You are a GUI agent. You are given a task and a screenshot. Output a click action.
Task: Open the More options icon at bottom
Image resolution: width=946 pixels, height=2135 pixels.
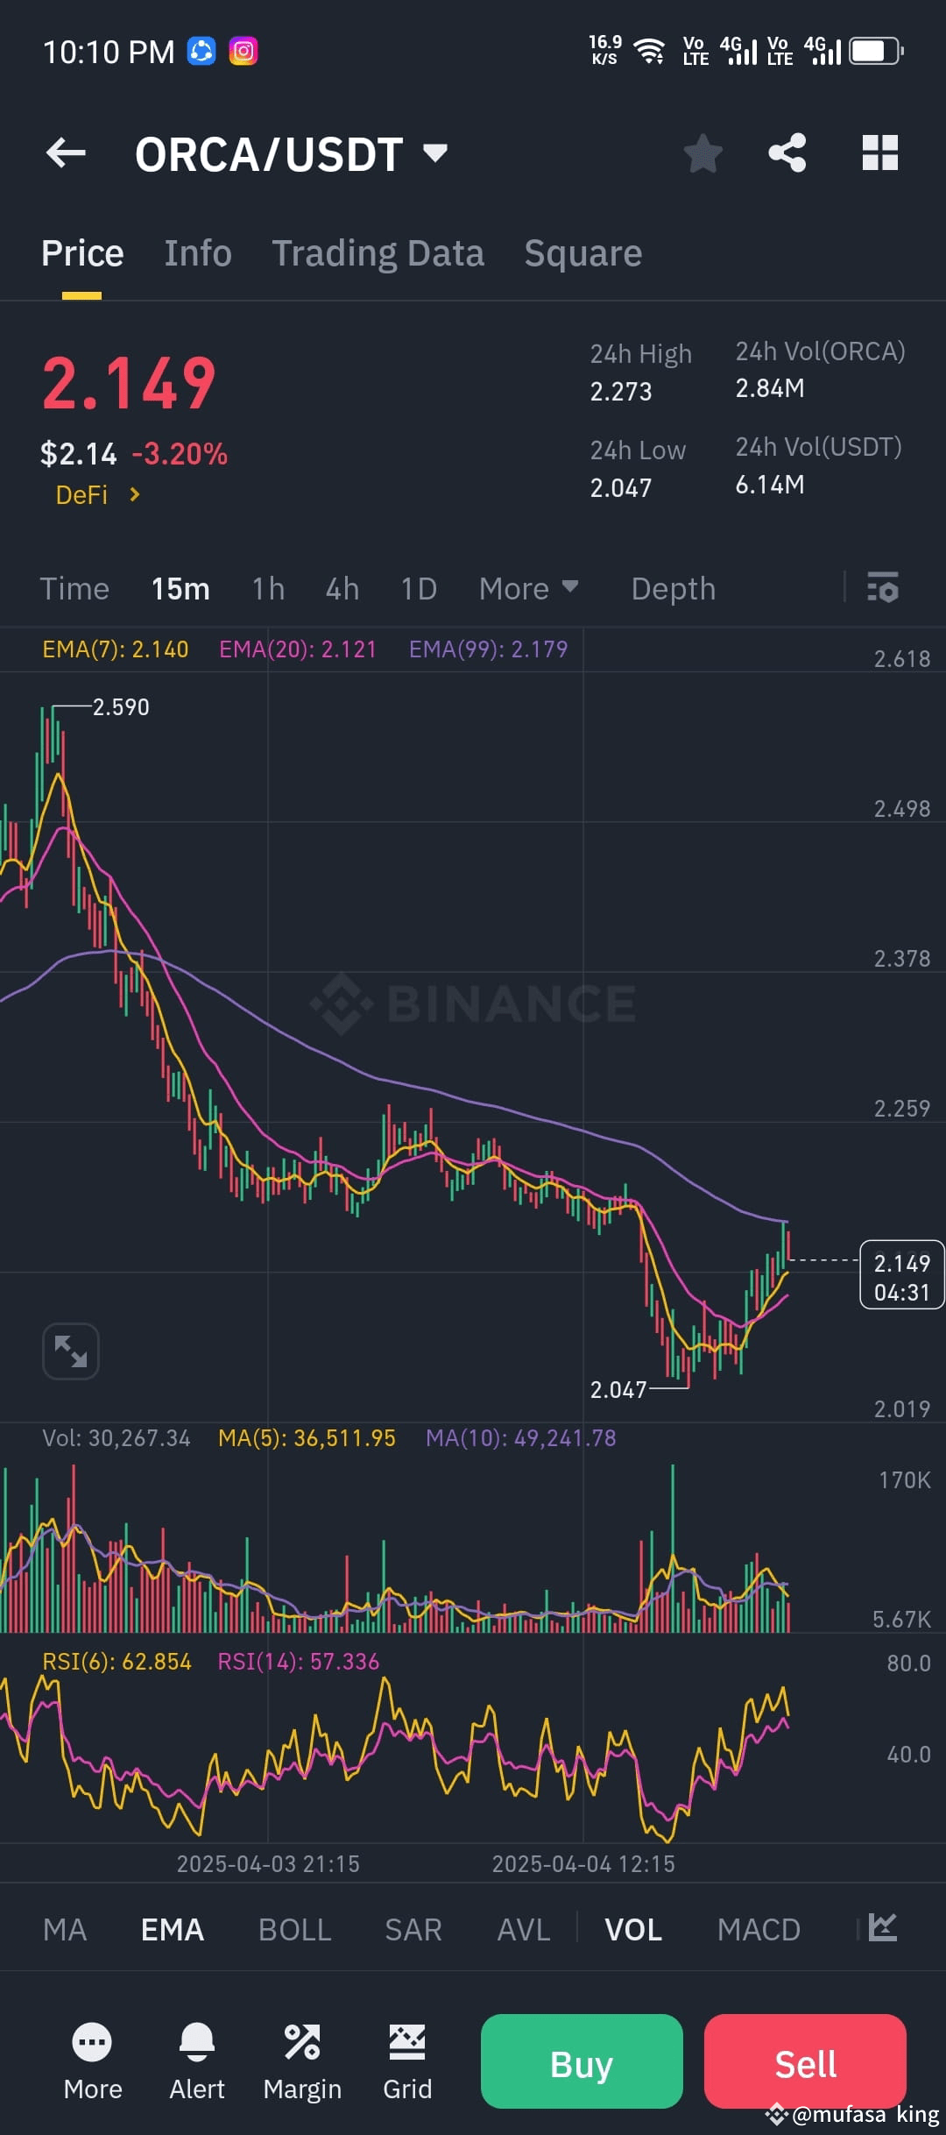(x=92, y=2061)
